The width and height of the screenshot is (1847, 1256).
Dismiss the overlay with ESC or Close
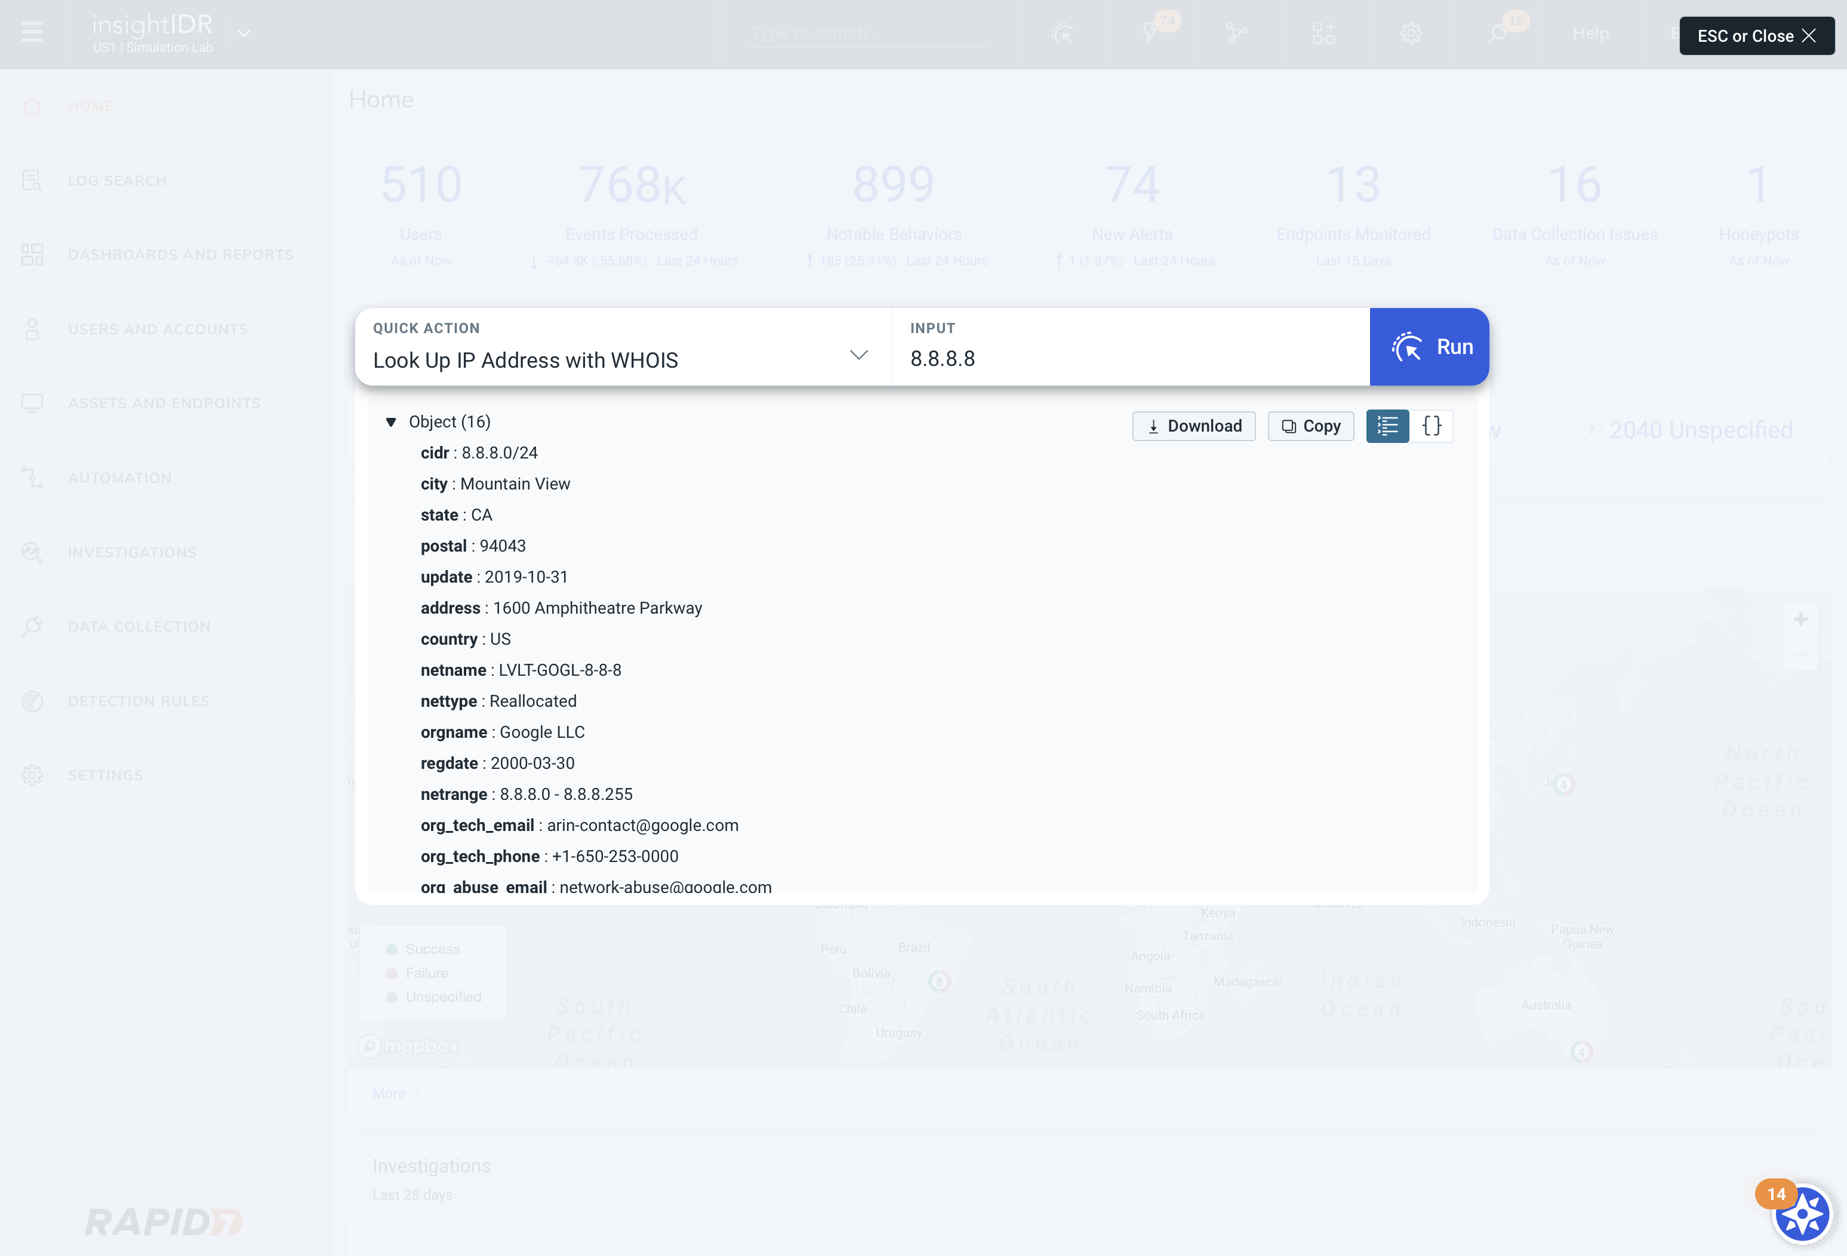point(1756,36)
